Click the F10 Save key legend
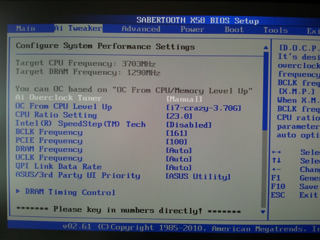 click(x=278, y=186)
